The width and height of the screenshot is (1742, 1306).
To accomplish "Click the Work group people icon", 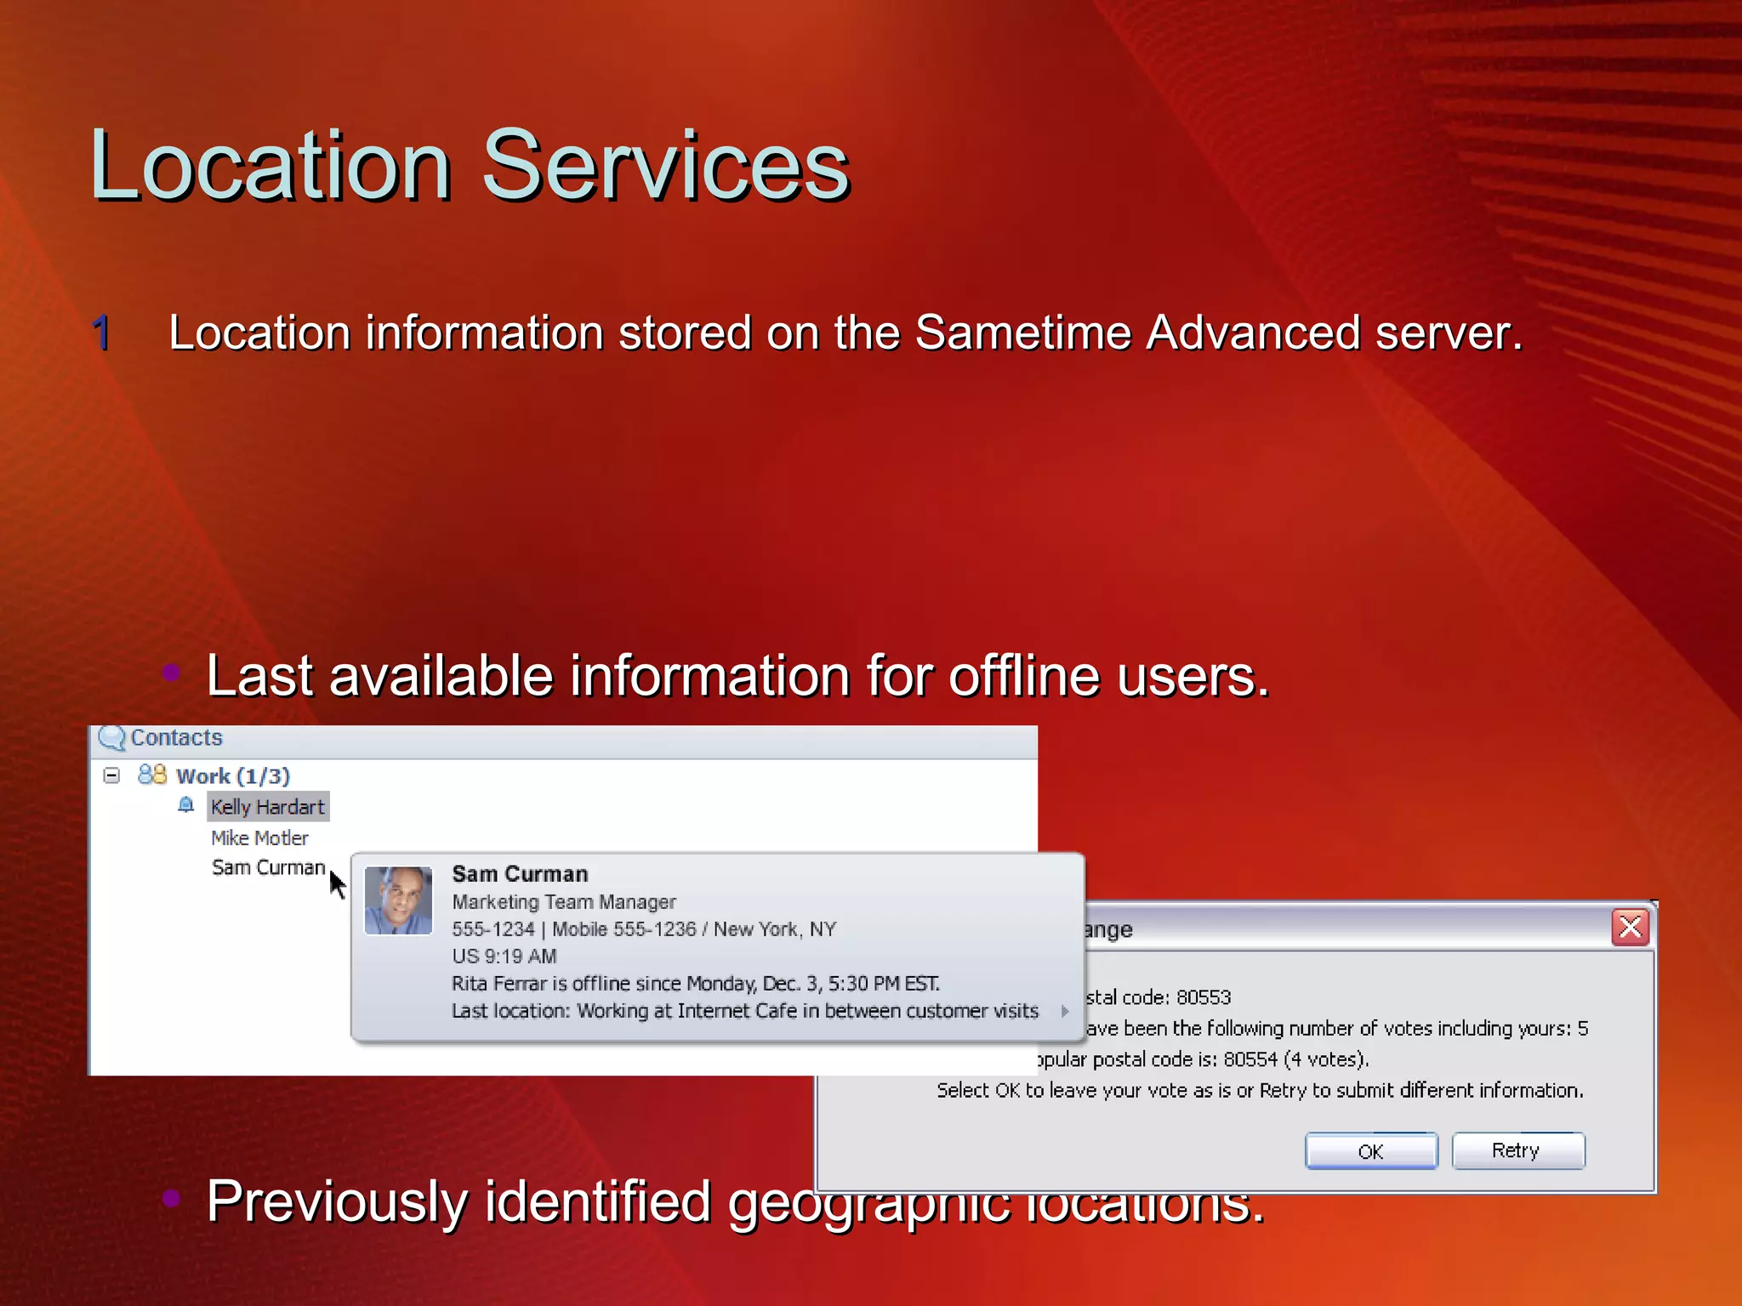I will pyautogui.click(x=152, y=774).
